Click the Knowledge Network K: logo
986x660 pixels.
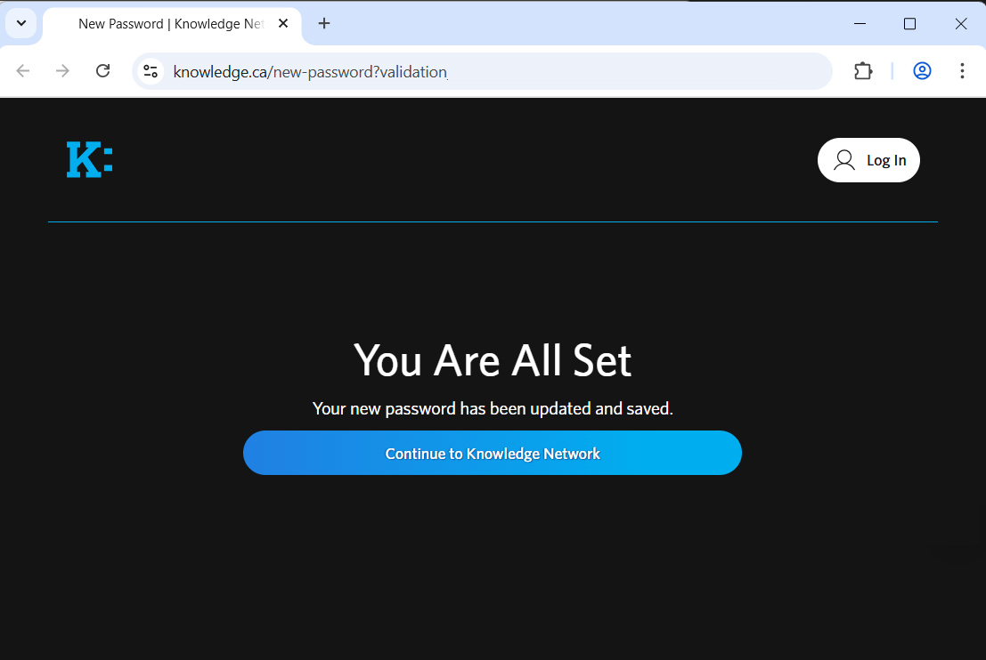(x=89, y=160)
